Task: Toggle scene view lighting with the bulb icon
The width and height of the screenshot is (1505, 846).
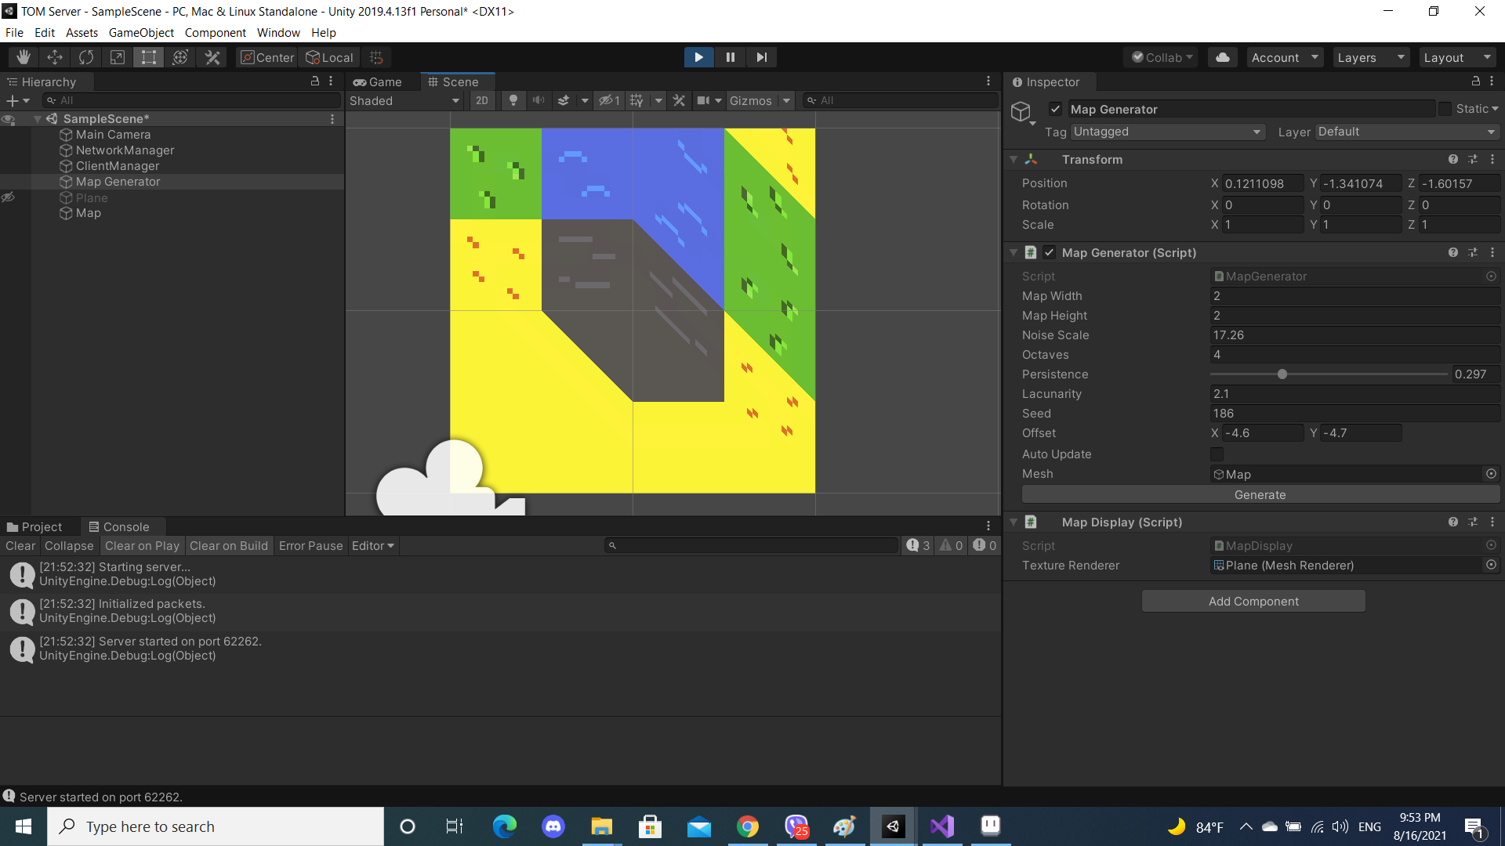Action: click(x=513, y=100)
